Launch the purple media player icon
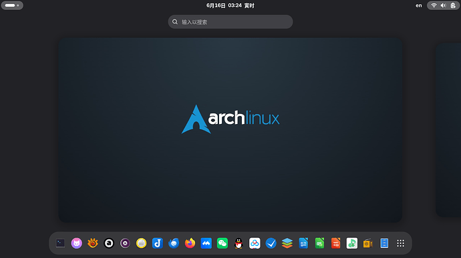Viewport: 461px width, 258px height. 125,243
